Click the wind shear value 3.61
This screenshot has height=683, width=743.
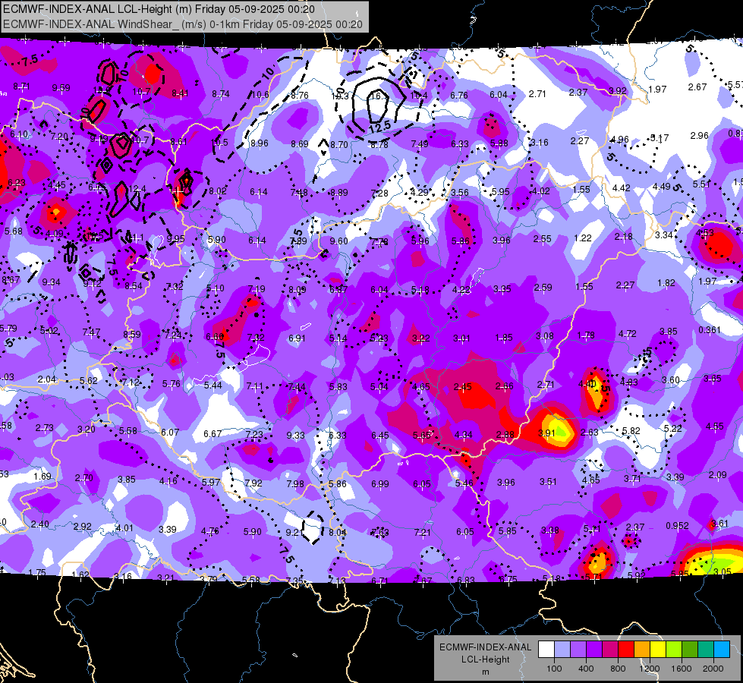click(719, 524)
